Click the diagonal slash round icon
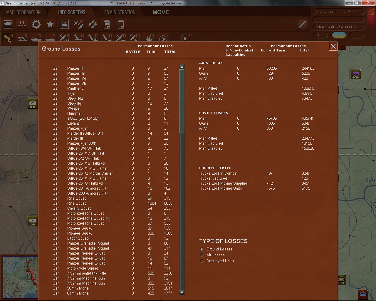Image resolution: width=376 pixels, height=301 pixels. [x=302, y=24]
